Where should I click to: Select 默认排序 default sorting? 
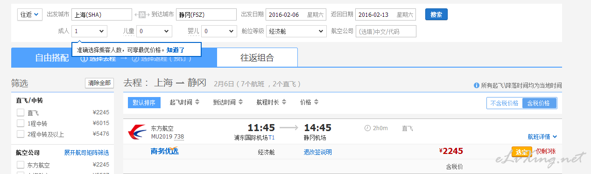[144, 103]
